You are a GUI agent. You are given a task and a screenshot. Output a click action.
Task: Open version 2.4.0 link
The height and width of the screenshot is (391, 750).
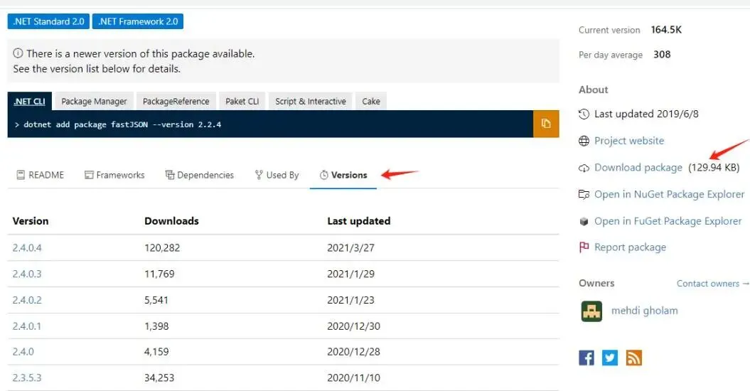click(23, 352)
